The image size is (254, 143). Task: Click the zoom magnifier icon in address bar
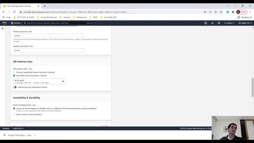pyautogui.click(x=210, y=12)
